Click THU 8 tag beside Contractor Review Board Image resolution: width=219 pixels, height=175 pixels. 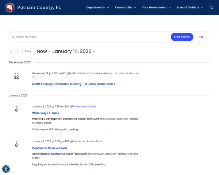click(x=16, y=144)
